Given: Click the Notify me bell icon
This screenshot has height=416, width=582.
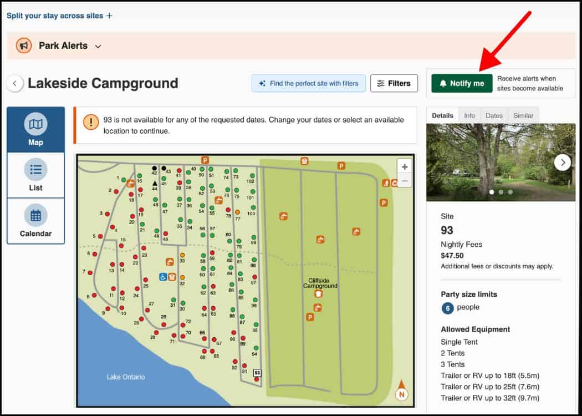Looking at the screenshot, I should pos(443,84).
